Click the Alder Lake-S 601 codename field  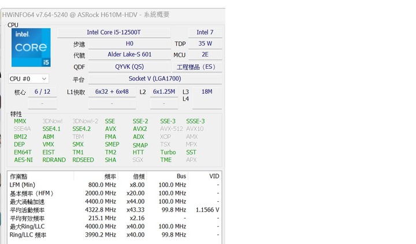pos(129,55)
